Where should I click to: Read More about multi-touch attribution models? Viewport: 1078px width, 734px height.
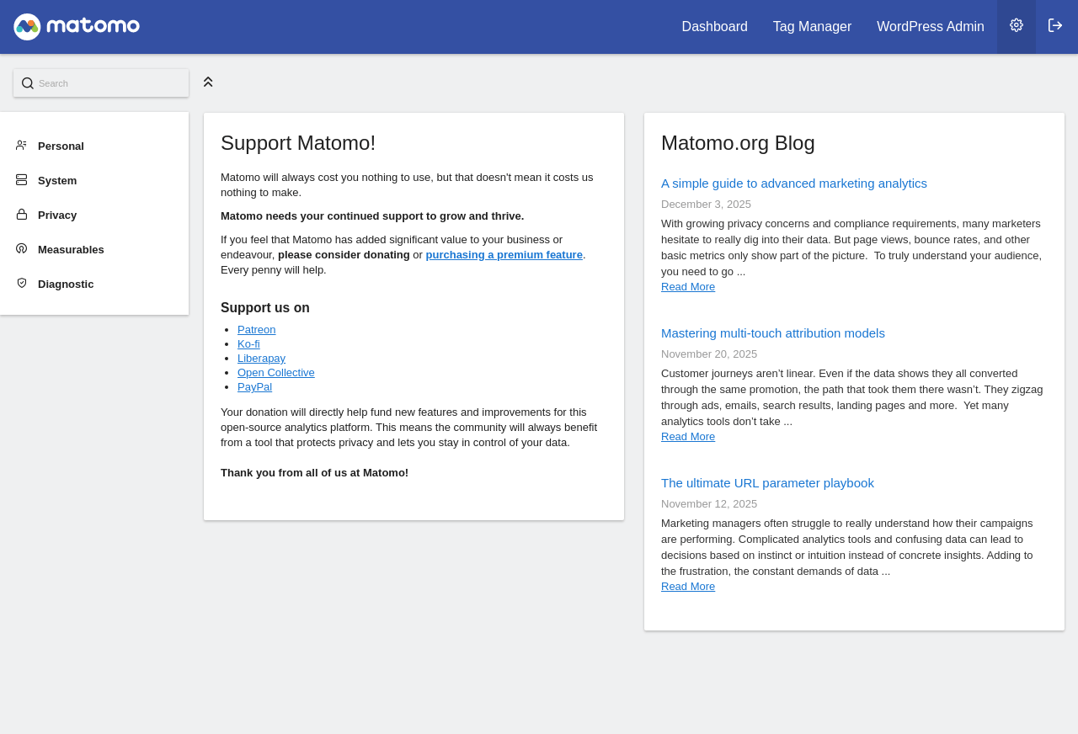point(687,437)
